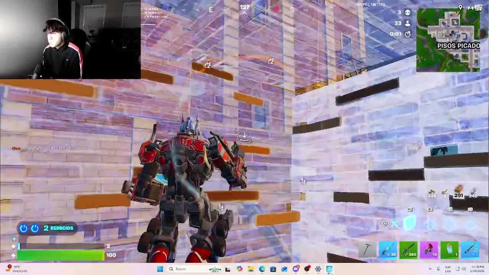Open the clock showing 11:18 PM
Screen dimensions: 489x275
(x=478, y=269)
